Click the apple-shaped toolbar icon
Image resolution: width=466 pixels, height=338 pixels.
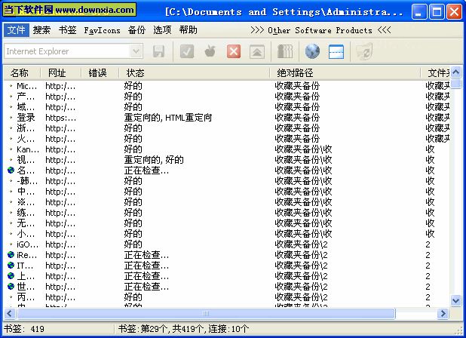coord(210,51)
